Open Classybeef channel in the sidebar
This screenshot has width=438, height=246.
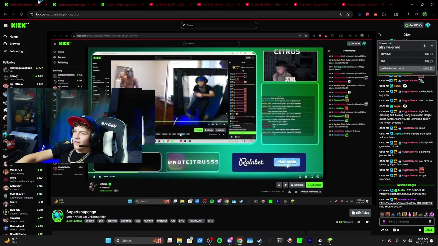(23, 227)
